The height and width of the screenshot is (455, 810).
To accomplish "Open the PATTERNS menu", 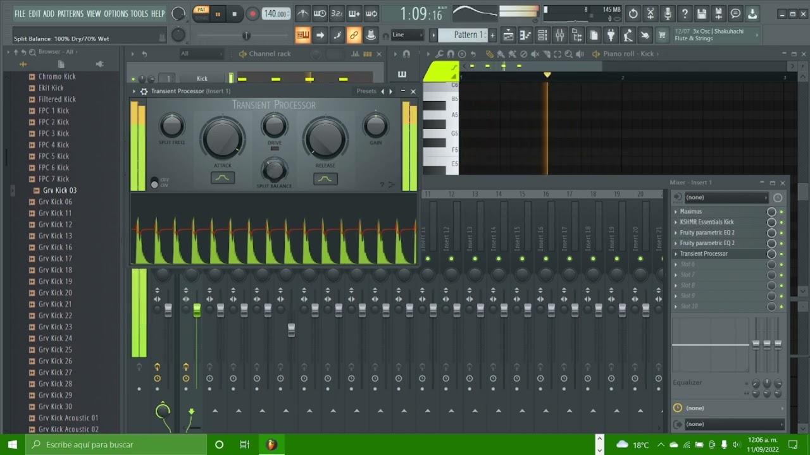I will coord(70,13).
